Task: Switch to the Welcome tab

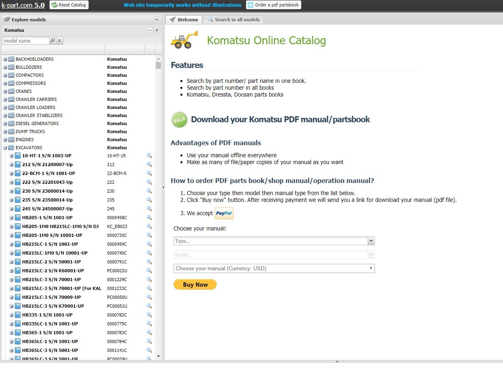Action: tap(184, 19)
